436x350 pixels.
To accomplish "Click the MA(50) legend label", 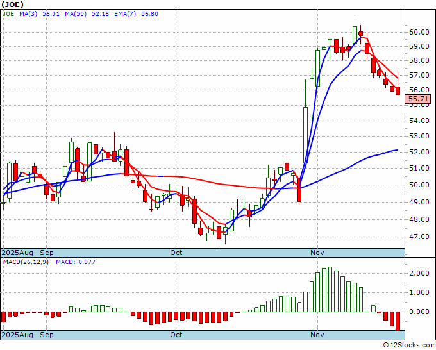I will coord(76,14).
